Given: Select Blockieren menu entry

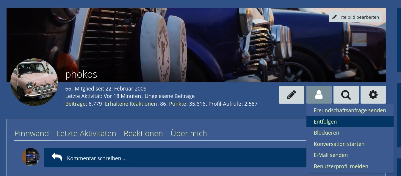Looking at the screenshot, I should click(350, 133).
